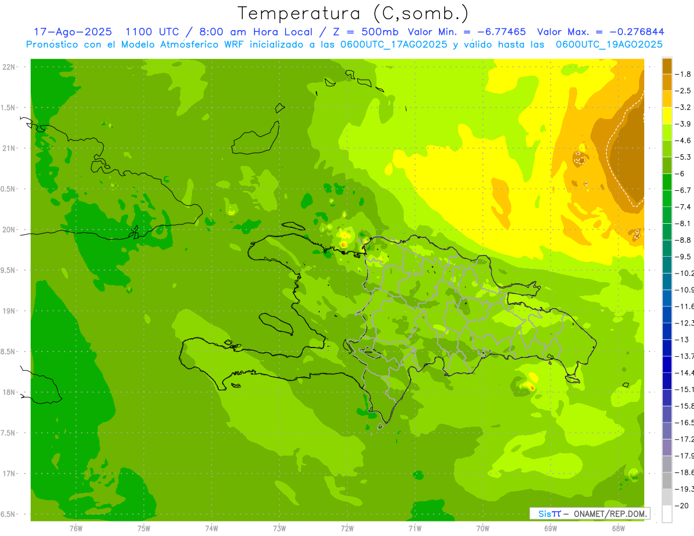Screen dimensions: 694x536
Task: Click the '68W' longitude label
Action: click(x=618, y=527)
